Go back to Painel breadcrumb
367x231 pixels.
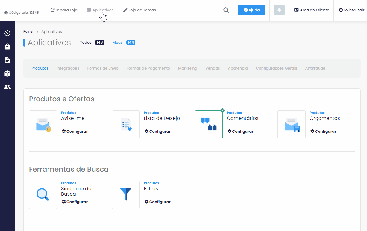[28, 32]
